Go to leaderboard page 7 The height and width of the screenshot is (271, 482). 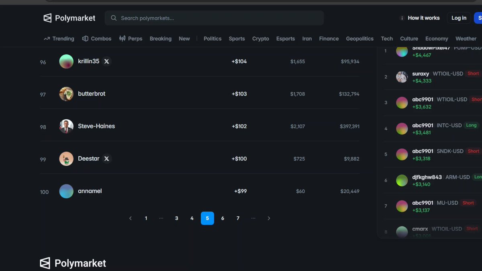238,218
